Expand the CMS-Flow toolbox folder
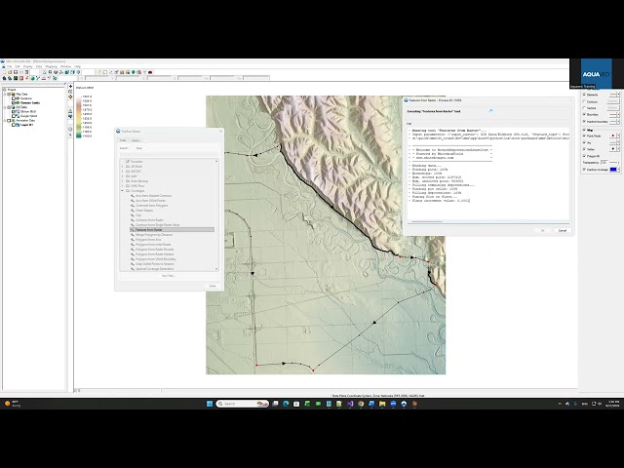Image resolution: width=624 pixels, height=468 pixels. click(123, 186)
